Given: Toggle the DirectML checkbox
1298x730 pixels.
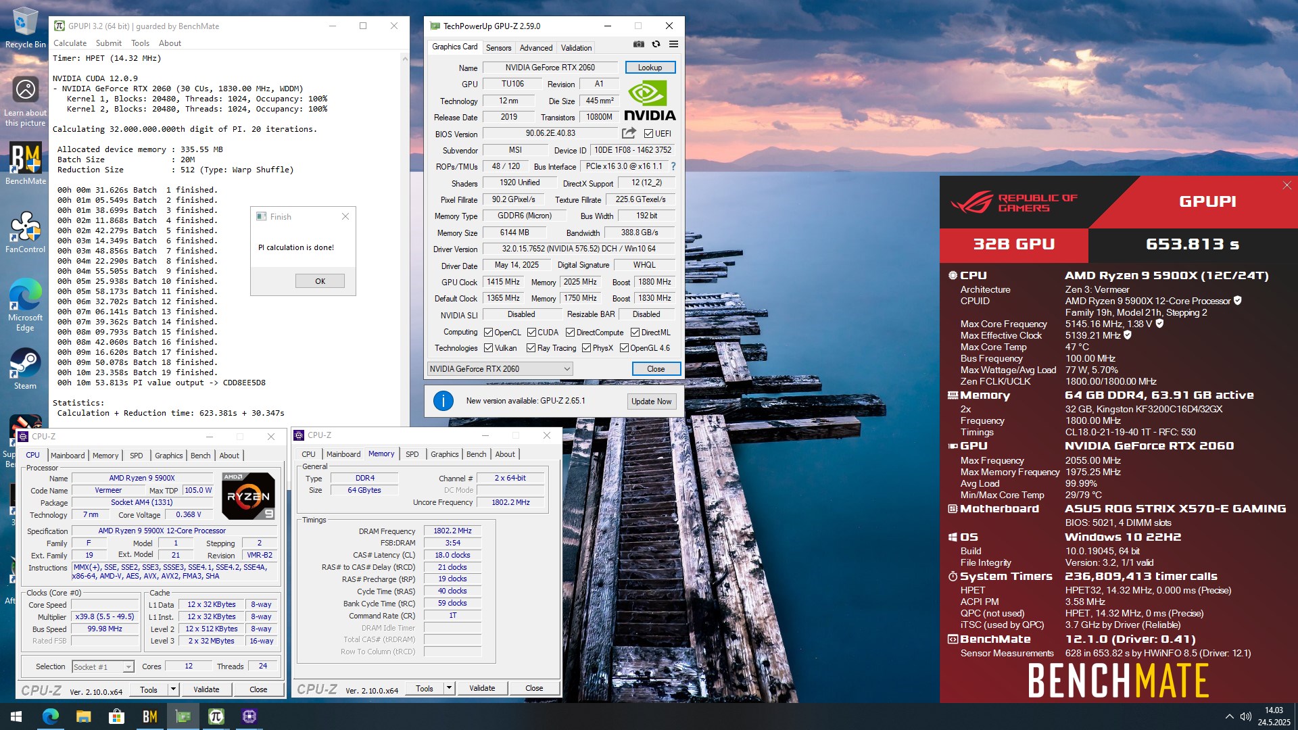Looking at the screenshot, I should tap(635, 332).
